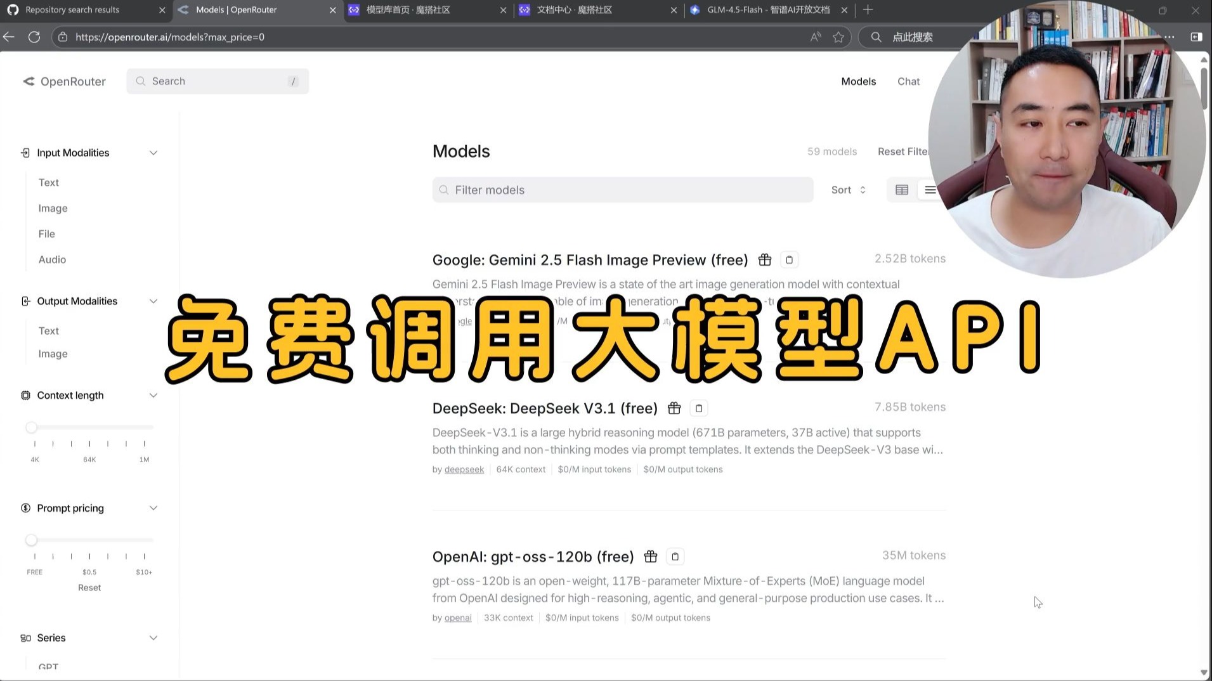Click the 35M tokens label
The height and width of the screenshot is (681, 1212).
914,555
